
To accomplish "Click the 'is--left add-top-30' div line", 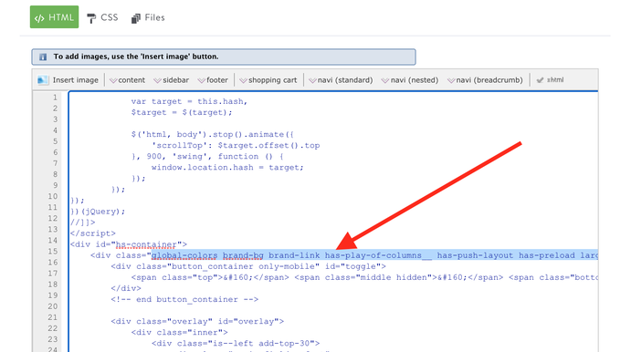I will pyautogui.click(x=236, y=343).
